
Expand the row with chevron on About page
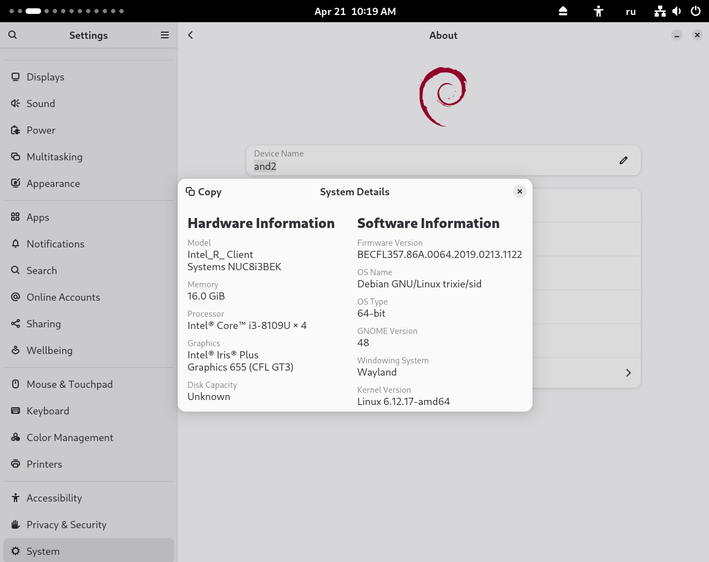(628, 373)
